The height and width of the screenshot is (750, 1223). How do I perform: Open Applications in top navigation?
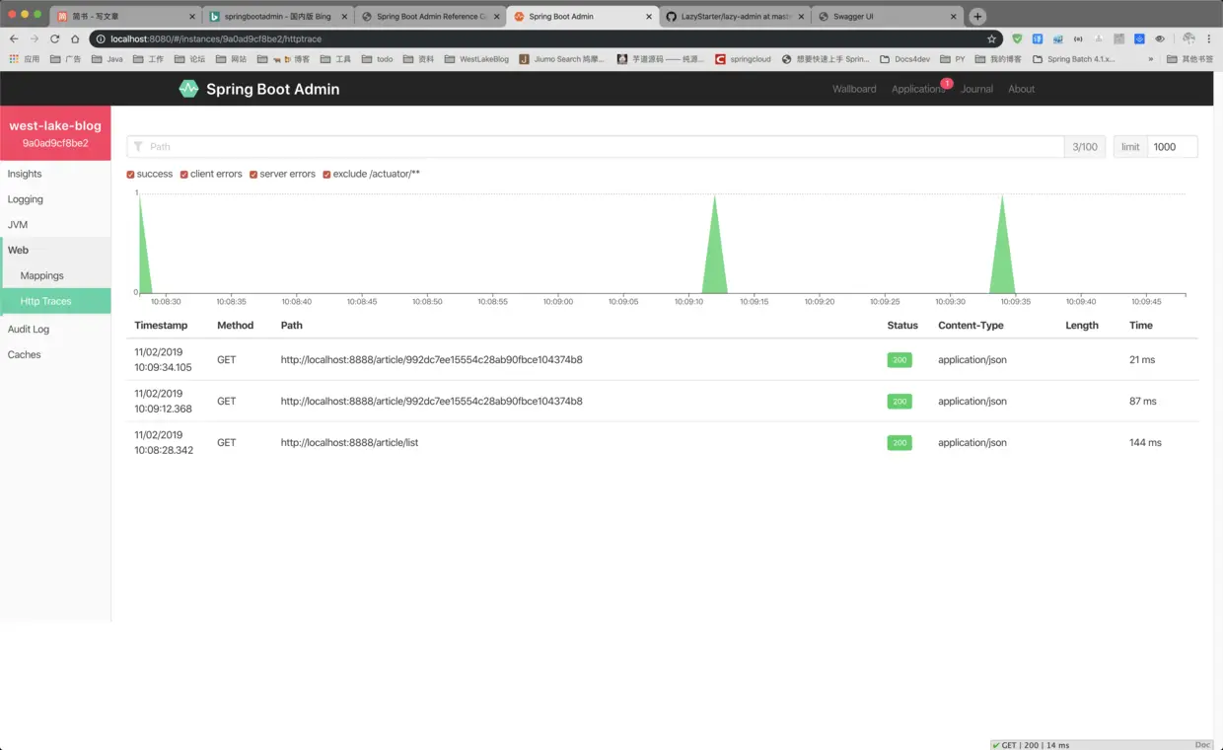[918, 89]
